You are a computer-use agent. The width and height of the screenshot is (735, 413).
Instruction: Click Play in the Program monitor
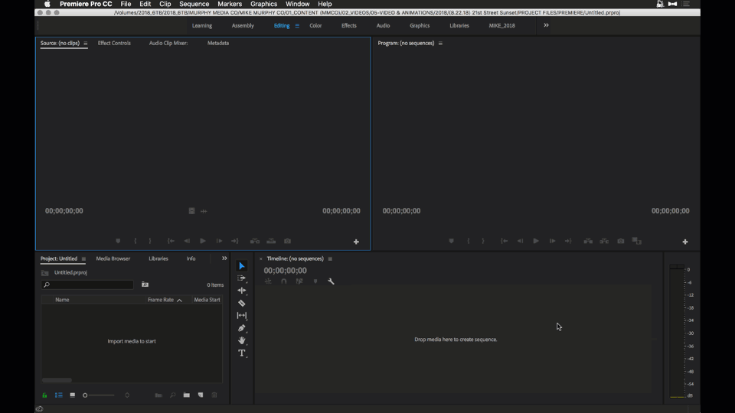[536, 241]
